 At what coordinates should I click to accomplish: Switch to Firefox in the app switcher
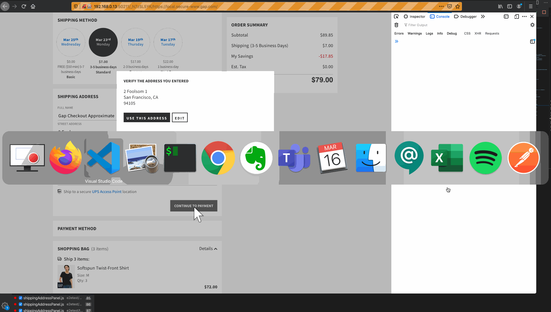pos(65,158)
